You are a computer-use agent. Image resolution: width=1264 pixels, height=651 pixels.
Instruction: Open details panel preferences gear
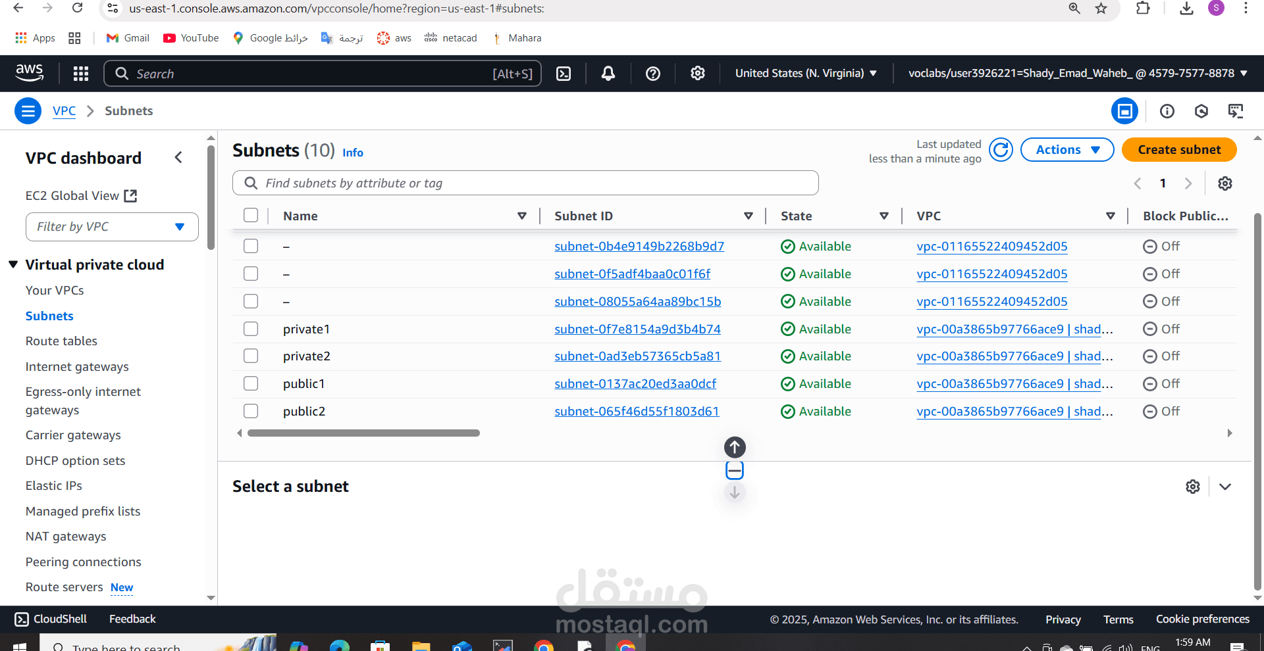[1193, 487]
